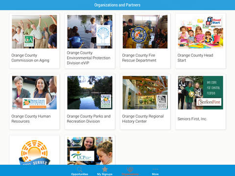
Task: Open Environmental Protection Division eVIP photo
Action: (90, 32)
